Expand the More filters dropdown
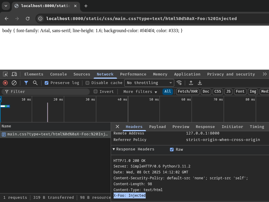Image resolution: width=269 pixels, height=202 pixels. tap(140, 92)
